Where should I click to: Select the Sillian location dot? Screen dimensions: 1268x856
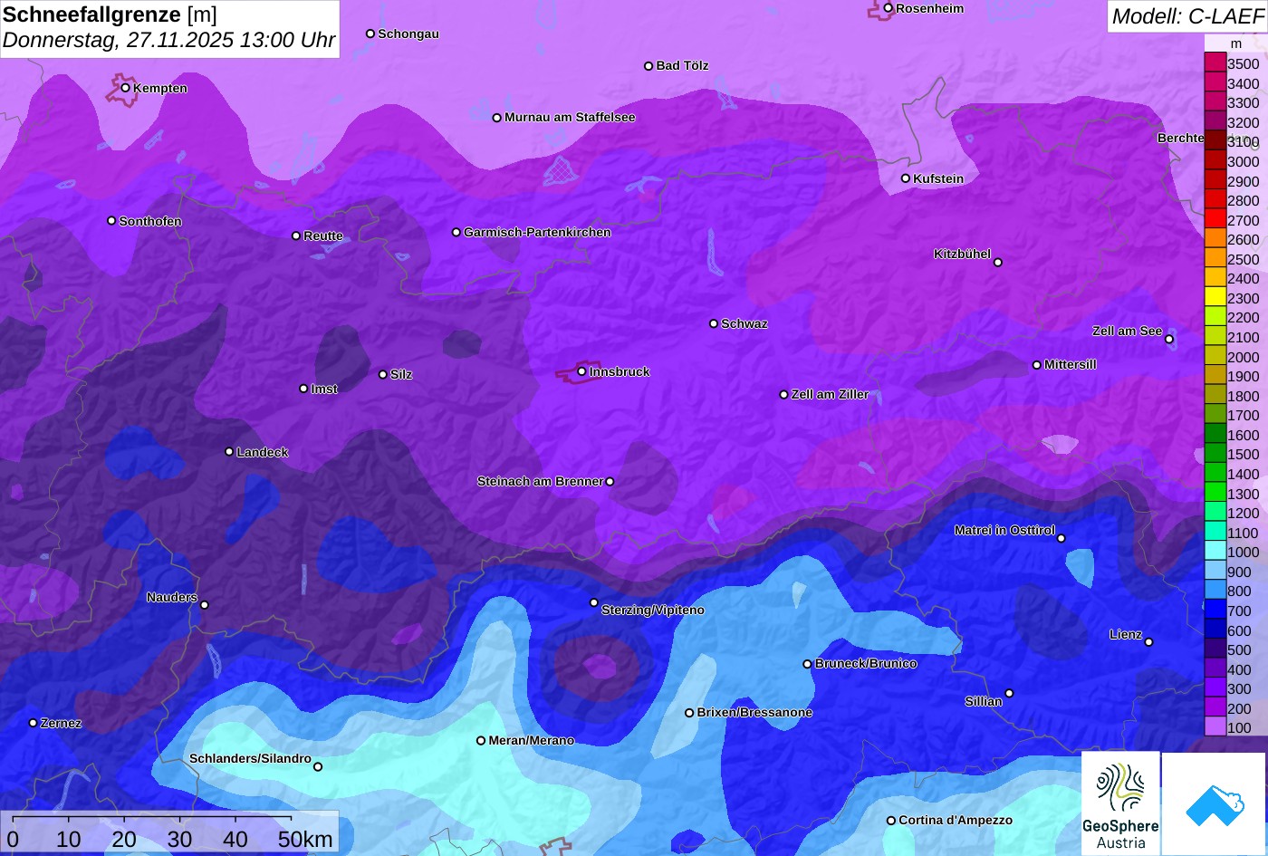1009,694
